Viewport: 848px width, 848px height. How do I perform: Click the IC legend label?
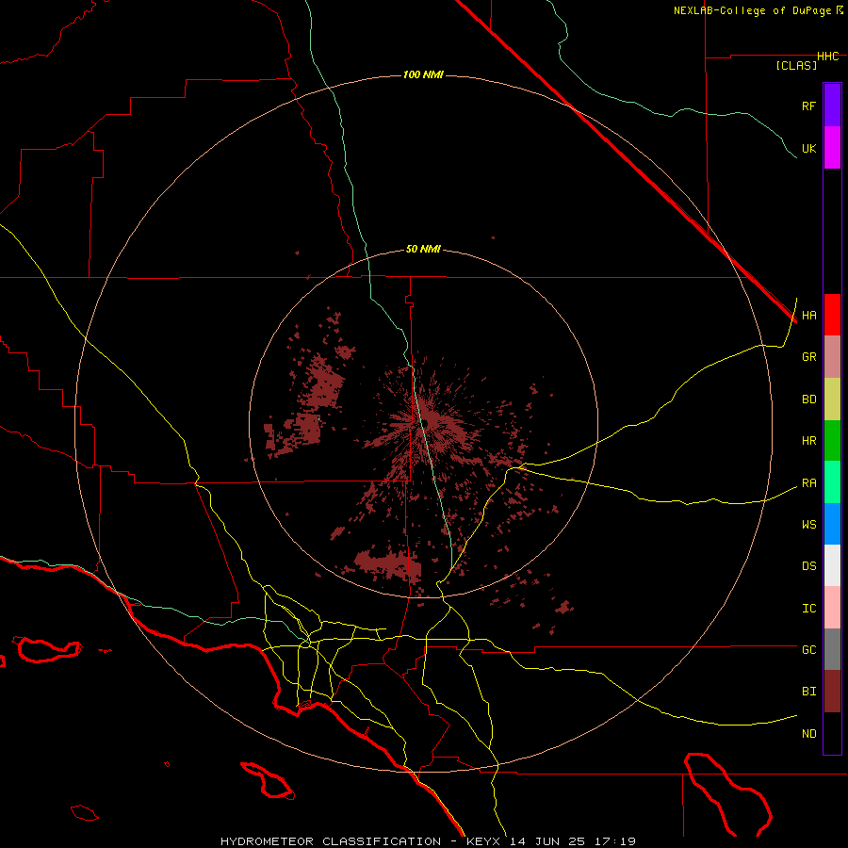point(808,609)
